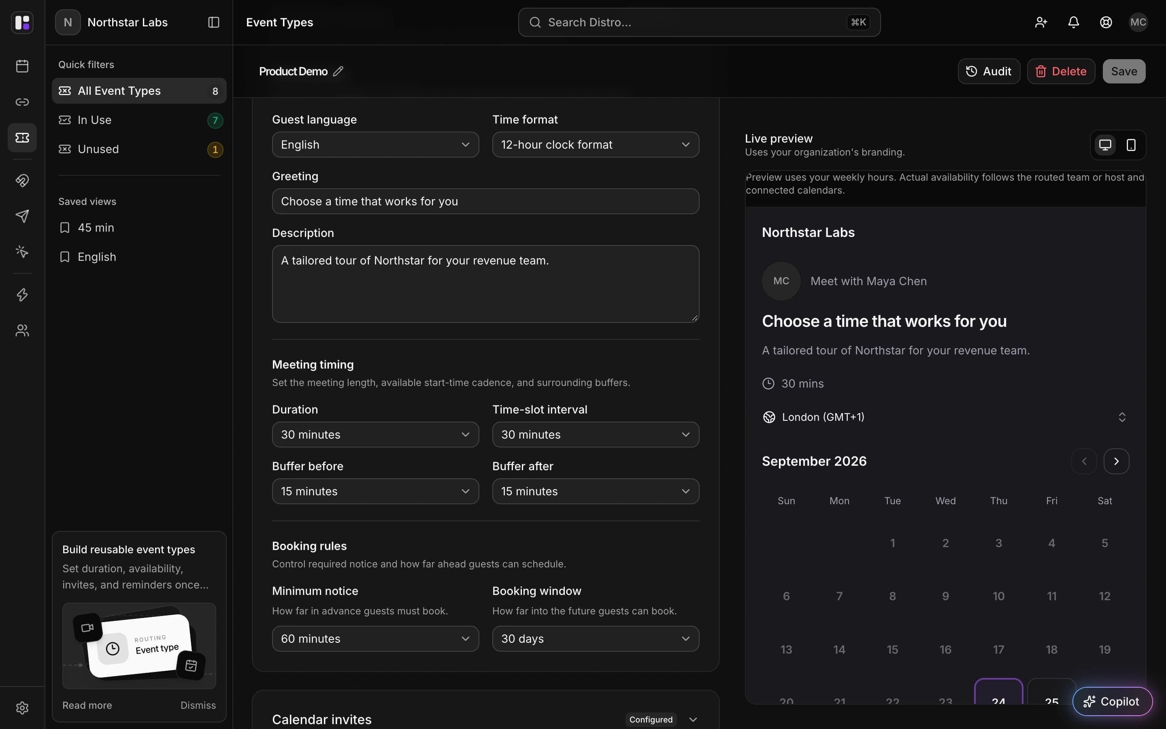Open the lightning bolt automations icon
Screen dimensions: 1166x729
point(22,294)
